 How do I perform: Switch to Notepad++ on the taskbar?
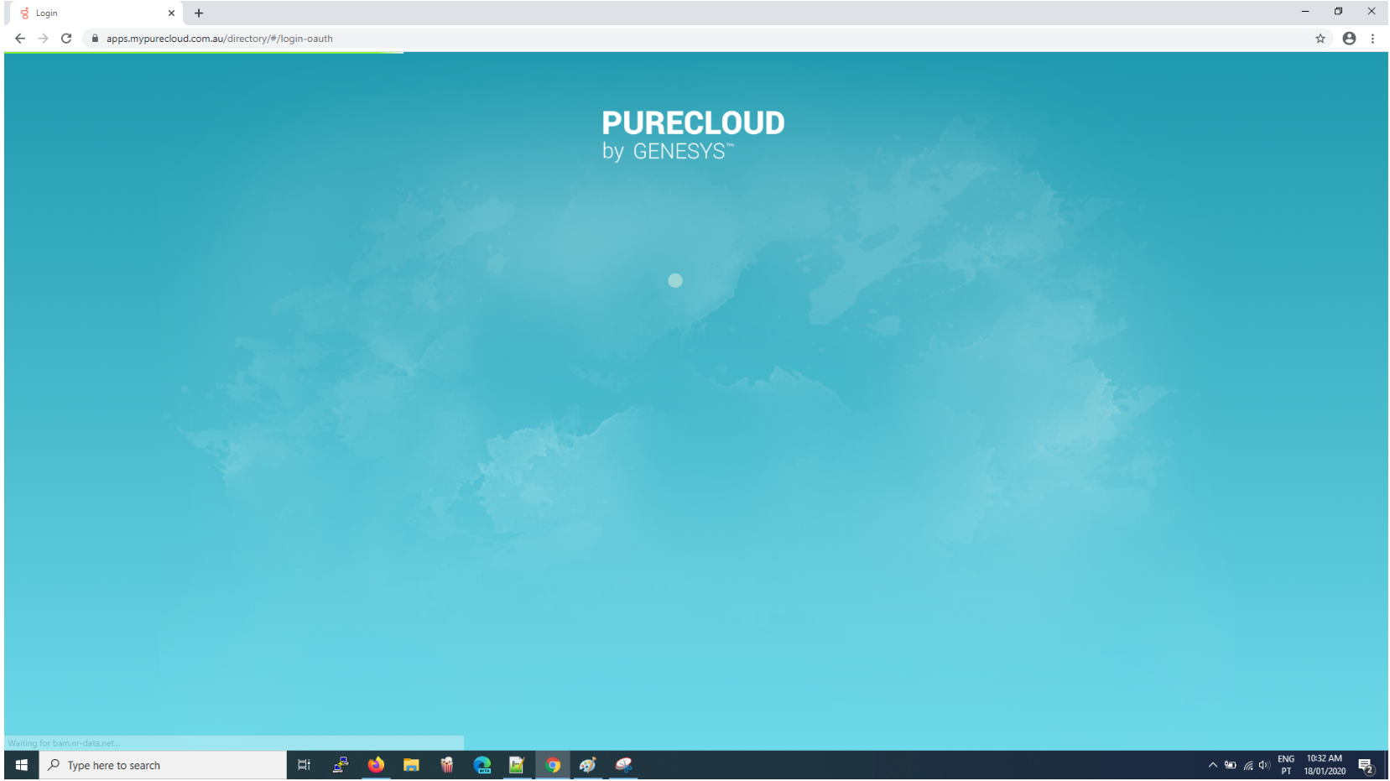(x=517, y=765)
